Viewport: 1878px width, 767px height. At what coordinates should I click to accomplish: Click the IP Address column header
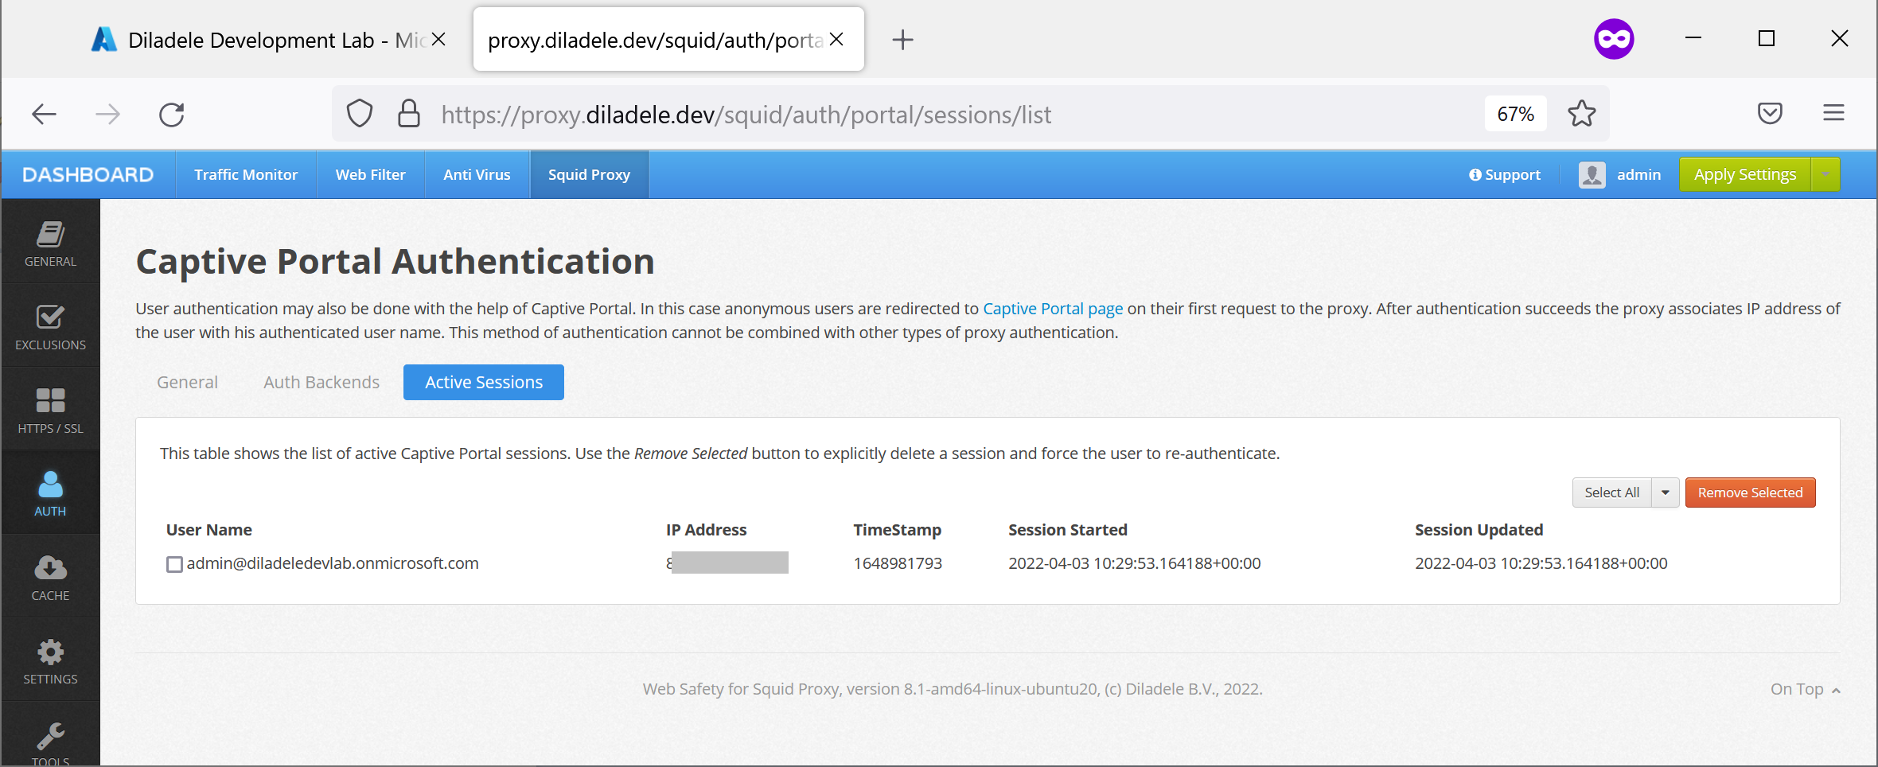click(x=707, y=530)
